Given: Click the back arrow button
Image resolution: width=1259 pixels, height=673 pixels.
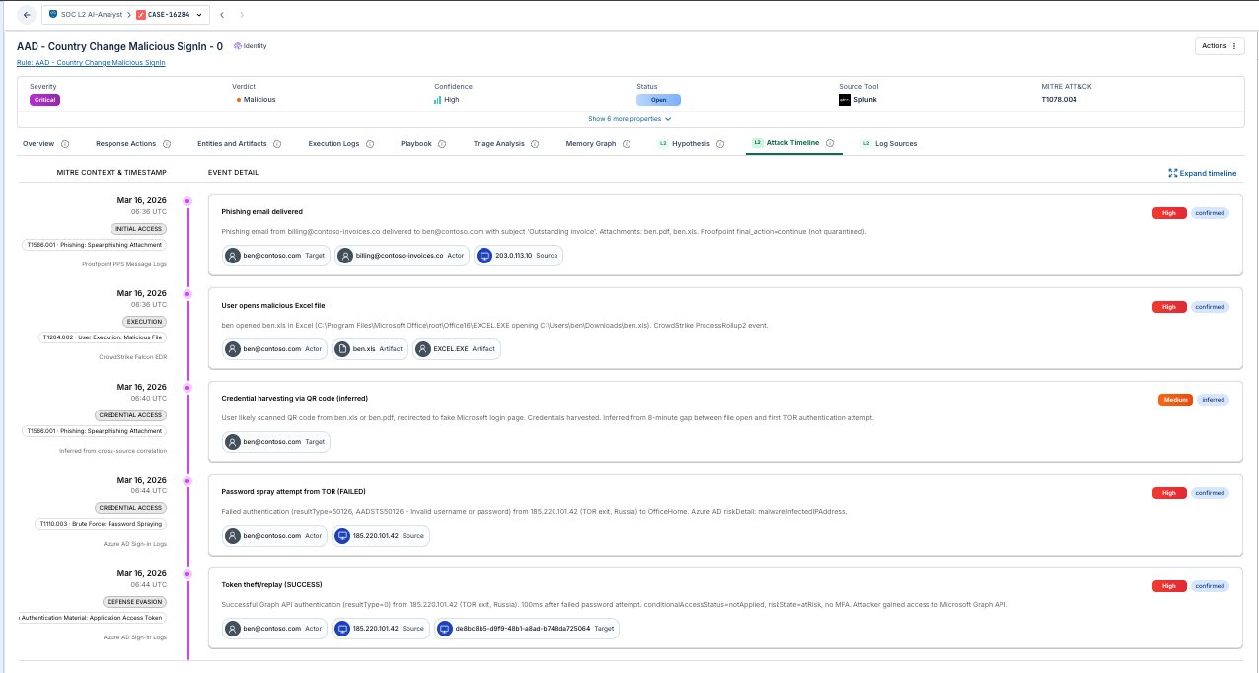Looking at the screenshot, I should (27, 15).
